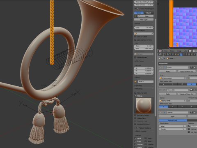Open the Texture properties tab

point(189,54)
